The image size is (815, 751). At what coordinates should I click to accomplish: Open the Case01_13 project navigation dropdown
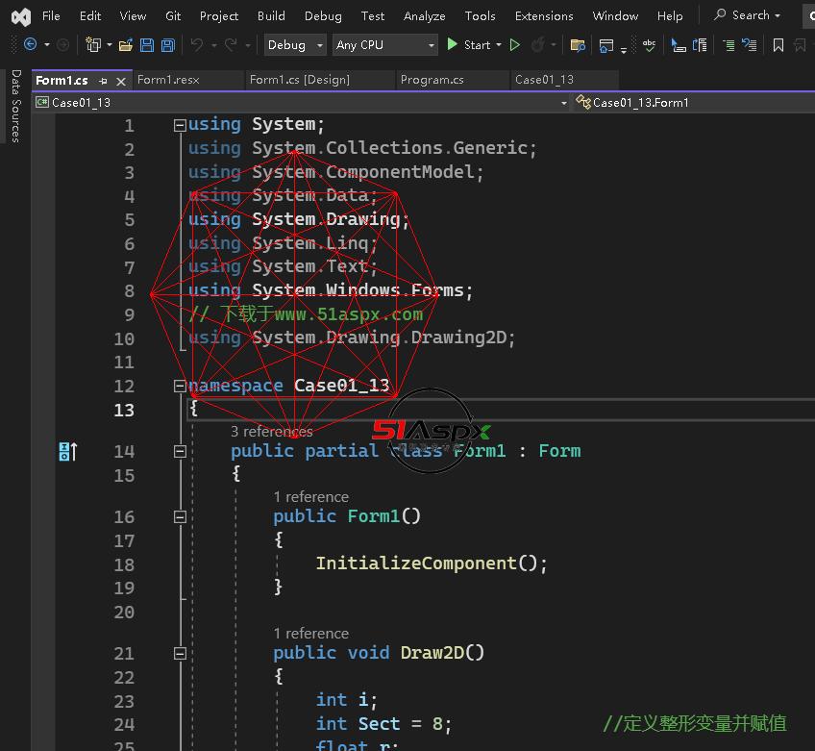302,103
